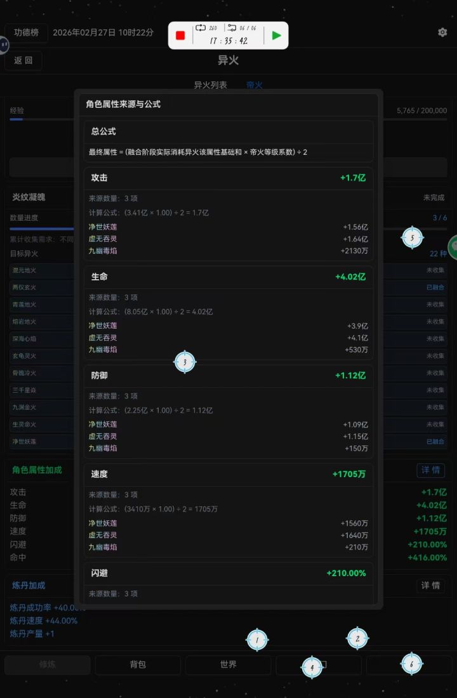
Task: Click the 总公式 heading
Action: 103,131
